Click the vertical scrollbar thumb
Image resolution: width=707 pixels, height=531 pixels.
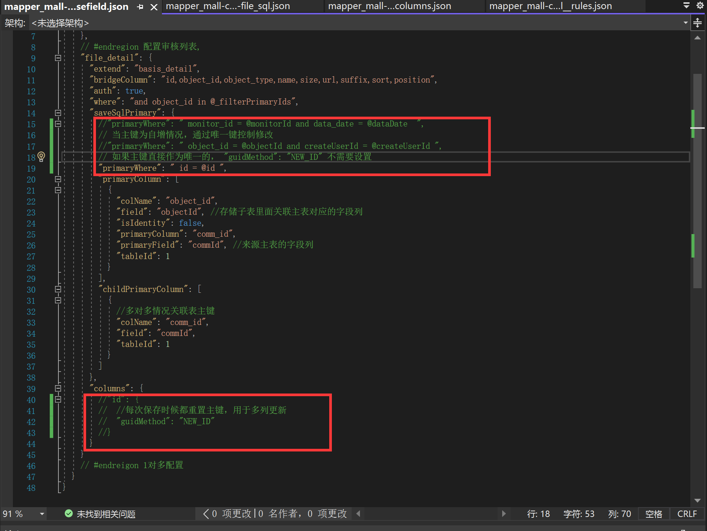tap(697, 181)
